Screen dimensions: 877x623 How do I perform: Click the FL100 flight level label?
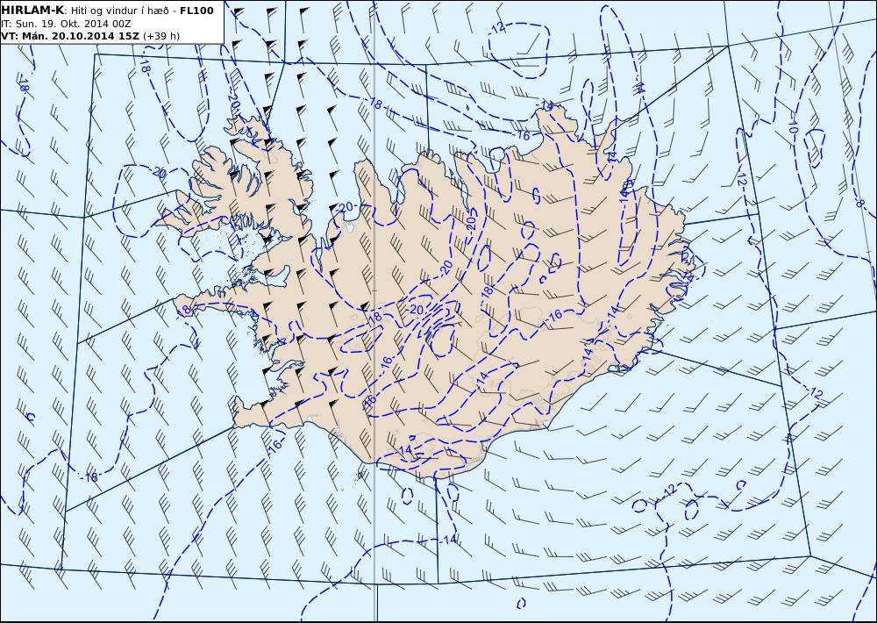tap(196, 11)
